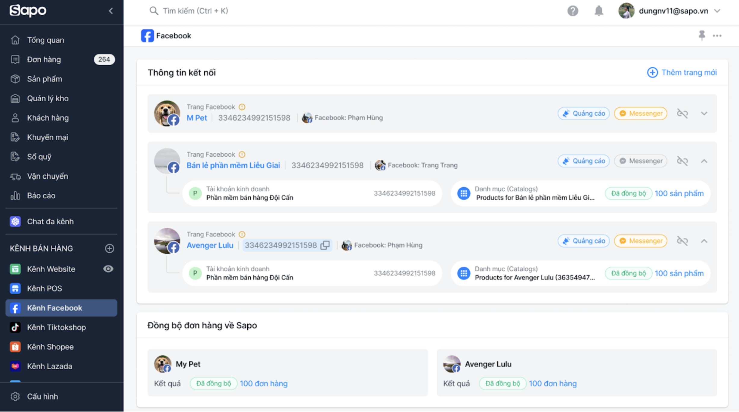Image resolution: width=739 pixels, height=412 pixels.
Task: Copy the Avenger Lulu page ID
Action: [x=325, y=245]
